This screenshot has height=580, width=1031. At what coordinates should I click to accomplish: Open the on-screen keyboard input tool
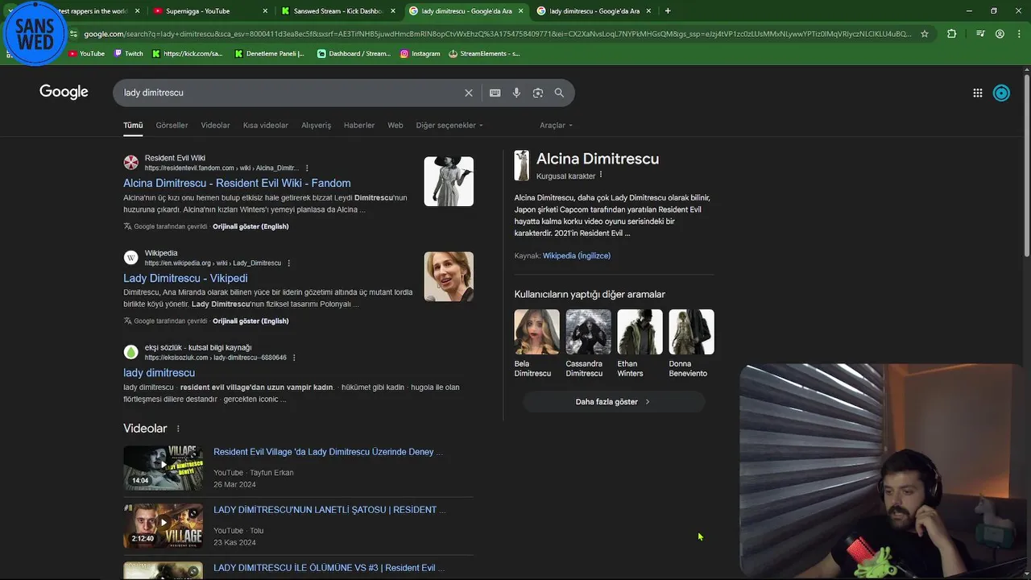495,93
